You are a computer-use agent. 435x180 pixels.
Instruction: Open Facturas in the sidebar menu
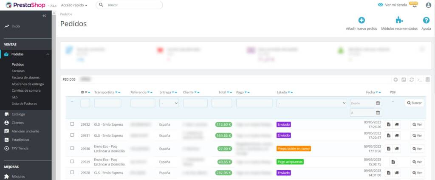pos(18,71)
